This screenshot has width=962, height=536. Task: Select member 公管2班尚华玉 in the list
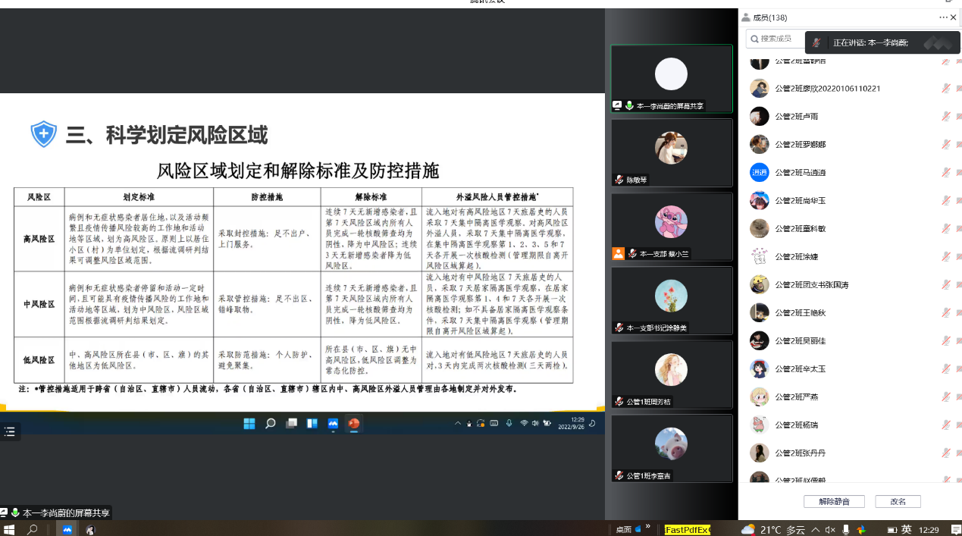(800, 201)
